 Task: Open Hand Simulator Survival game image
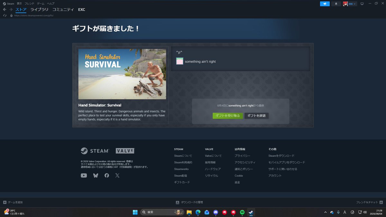click(x=122, y=74)
